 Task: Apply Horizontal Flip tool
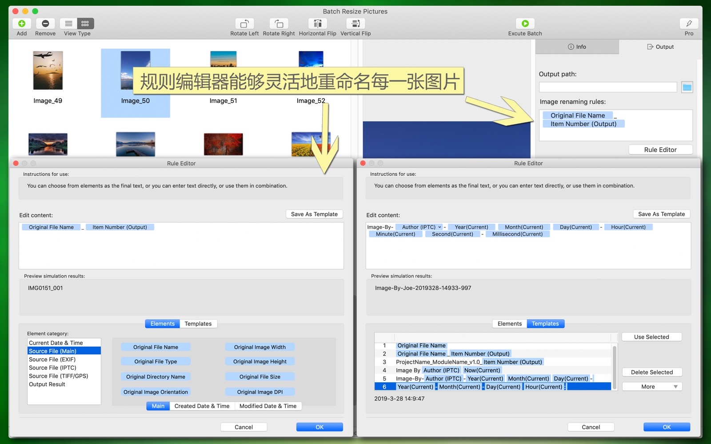point(317,24)
